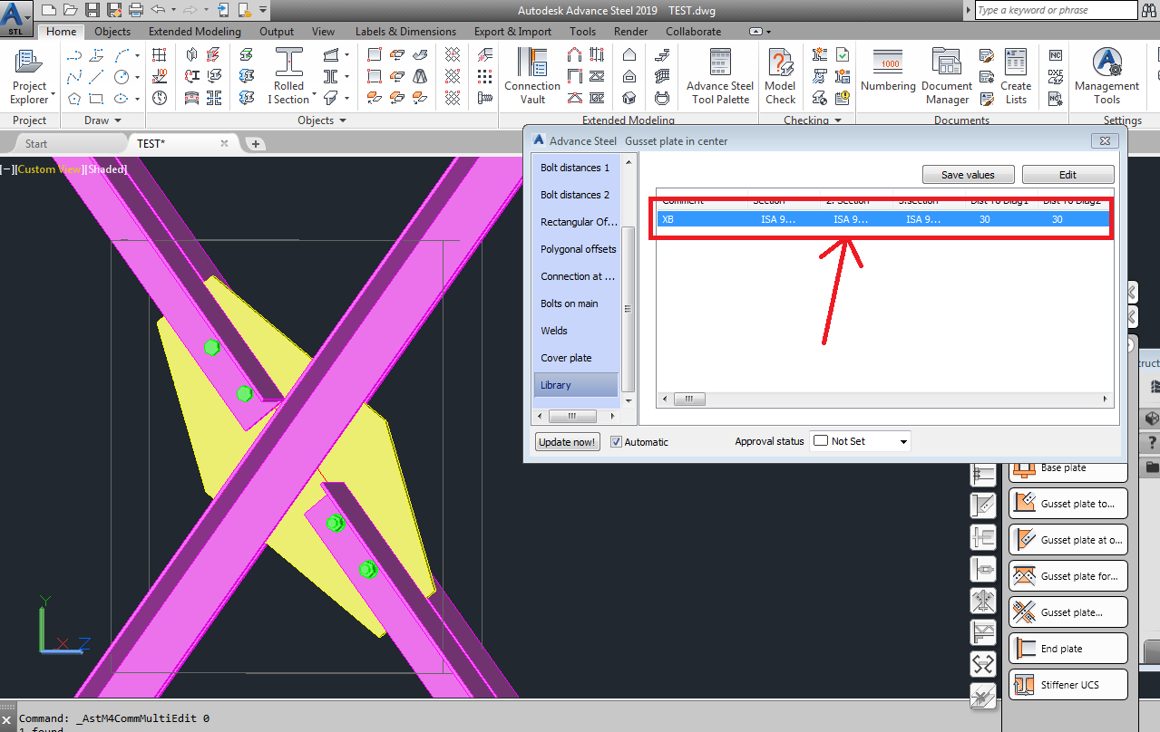The height and width of the screenshot is (732, 1160).
Task: Click the Edit button in dialog
Action: click(x=1067, y=175)
